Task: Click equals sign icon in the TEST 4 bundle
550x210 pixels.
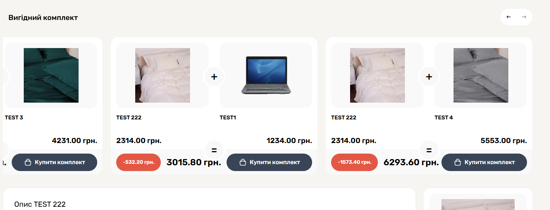Action: coord(429,150)
